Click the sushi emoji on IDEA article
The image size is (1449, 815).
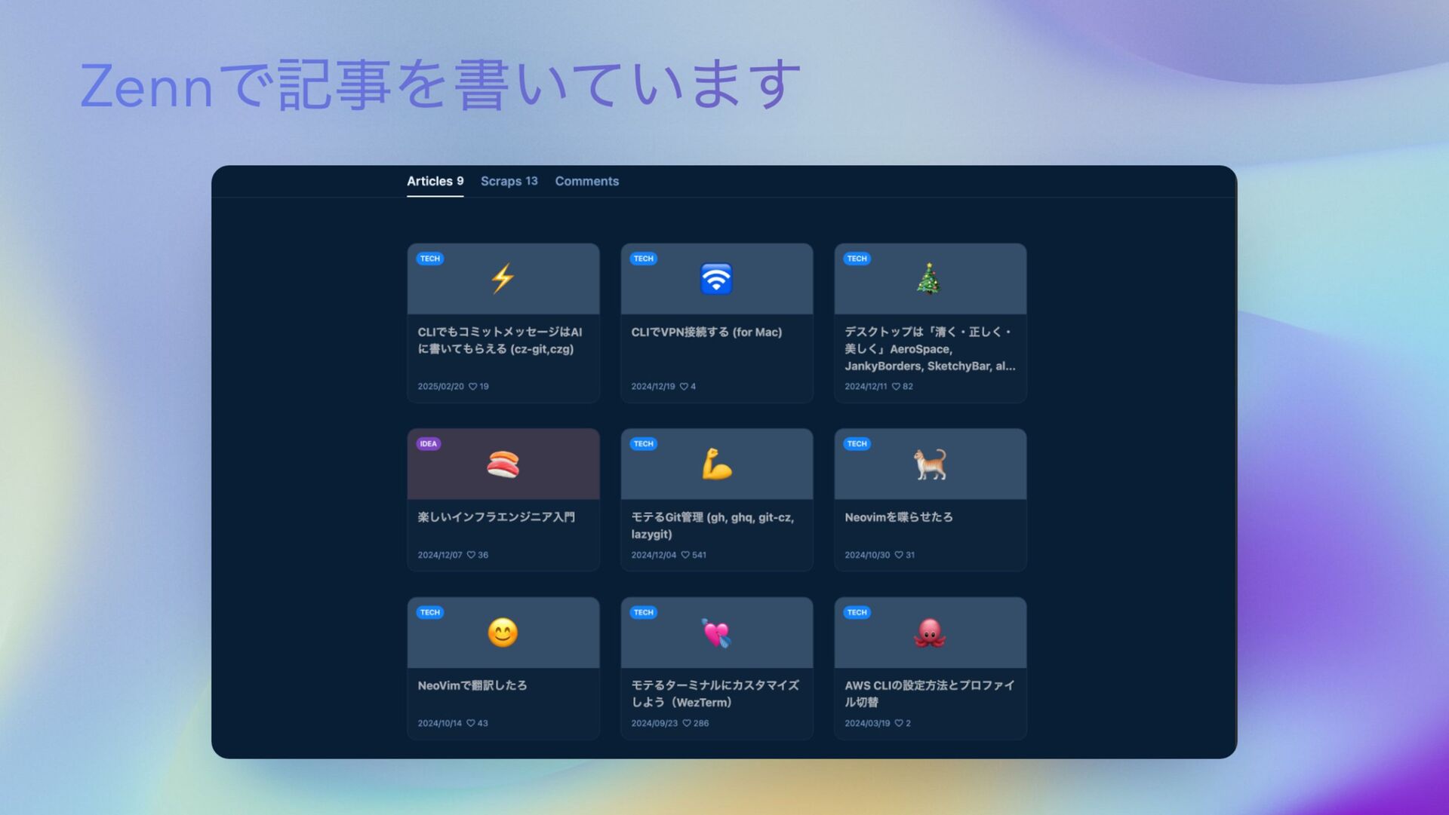[x=503, y=464]
